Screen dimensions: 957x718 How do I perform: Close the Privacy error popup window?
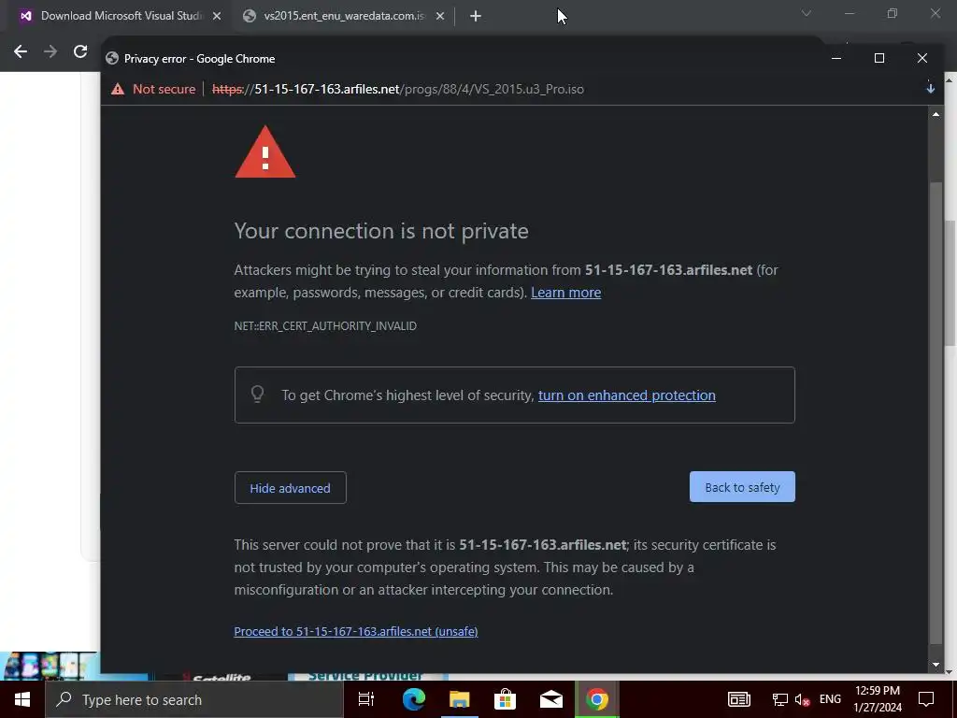click(922, 58)
